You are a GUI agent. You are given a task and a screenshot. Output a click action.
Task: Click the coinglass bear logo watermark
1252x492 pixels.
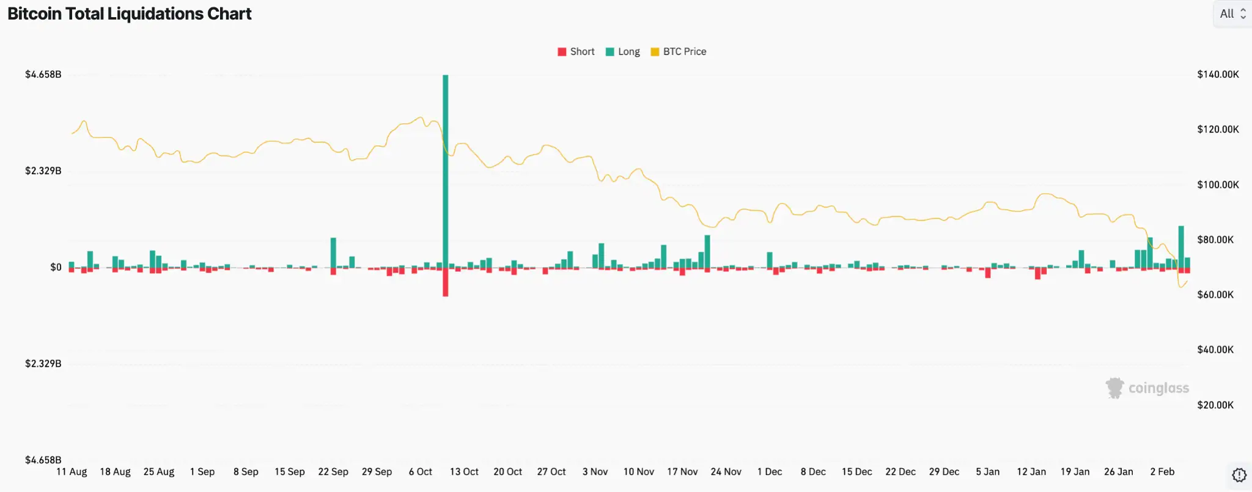tap(1116, 387)
